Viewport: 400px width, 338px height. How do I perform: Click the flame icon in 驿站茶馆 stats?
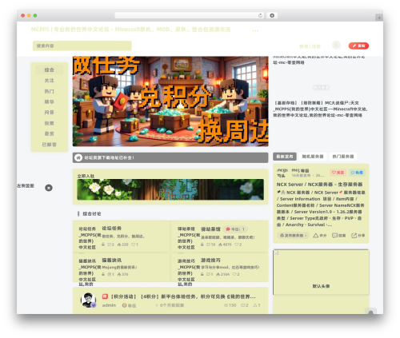[220, 245]
